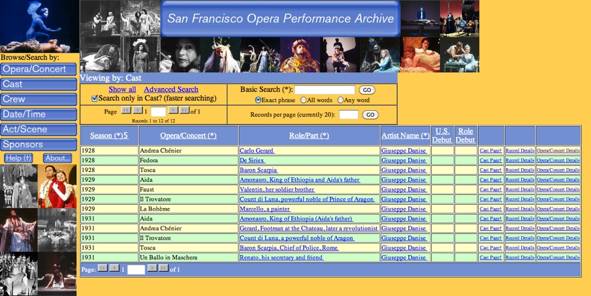The width and height of the screenshot is (591, 296).
Task: Click the 'La Bohème' opera cell
Action: (x=189, y=209)
